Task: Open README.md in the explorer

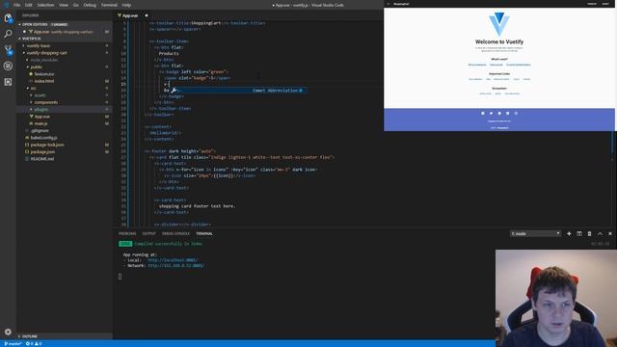Action: pos(42,159)
